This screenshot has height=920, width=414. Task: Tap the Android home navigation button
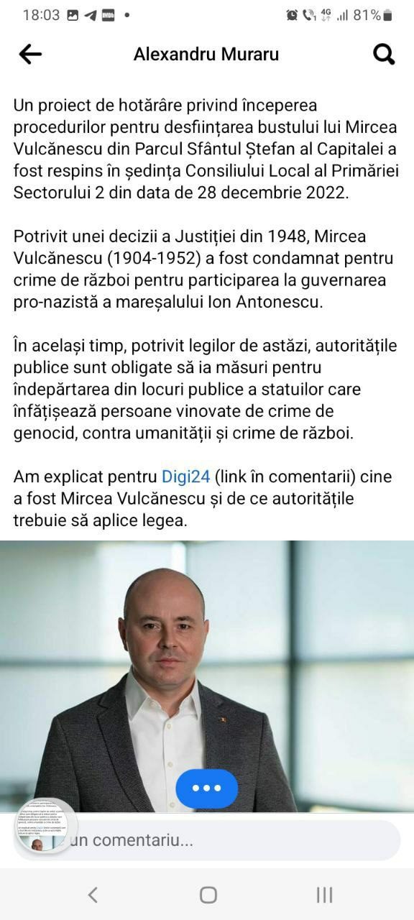pos(208,894)
